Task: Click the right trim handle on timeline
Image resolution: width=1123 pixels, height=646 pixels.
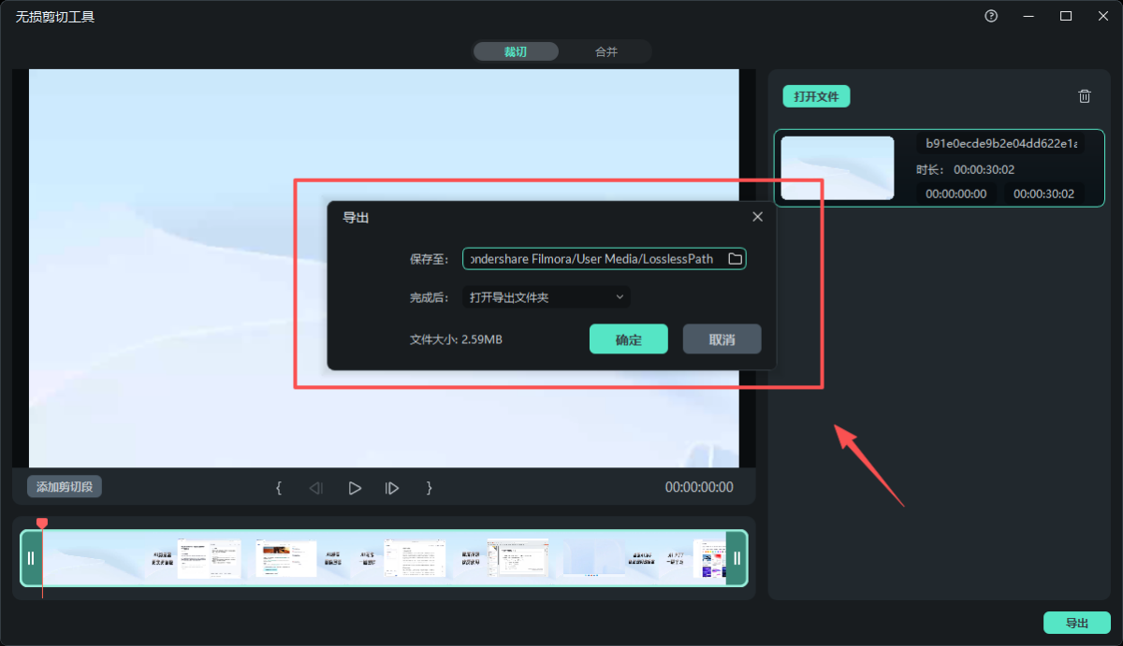Action: [737, 558]
